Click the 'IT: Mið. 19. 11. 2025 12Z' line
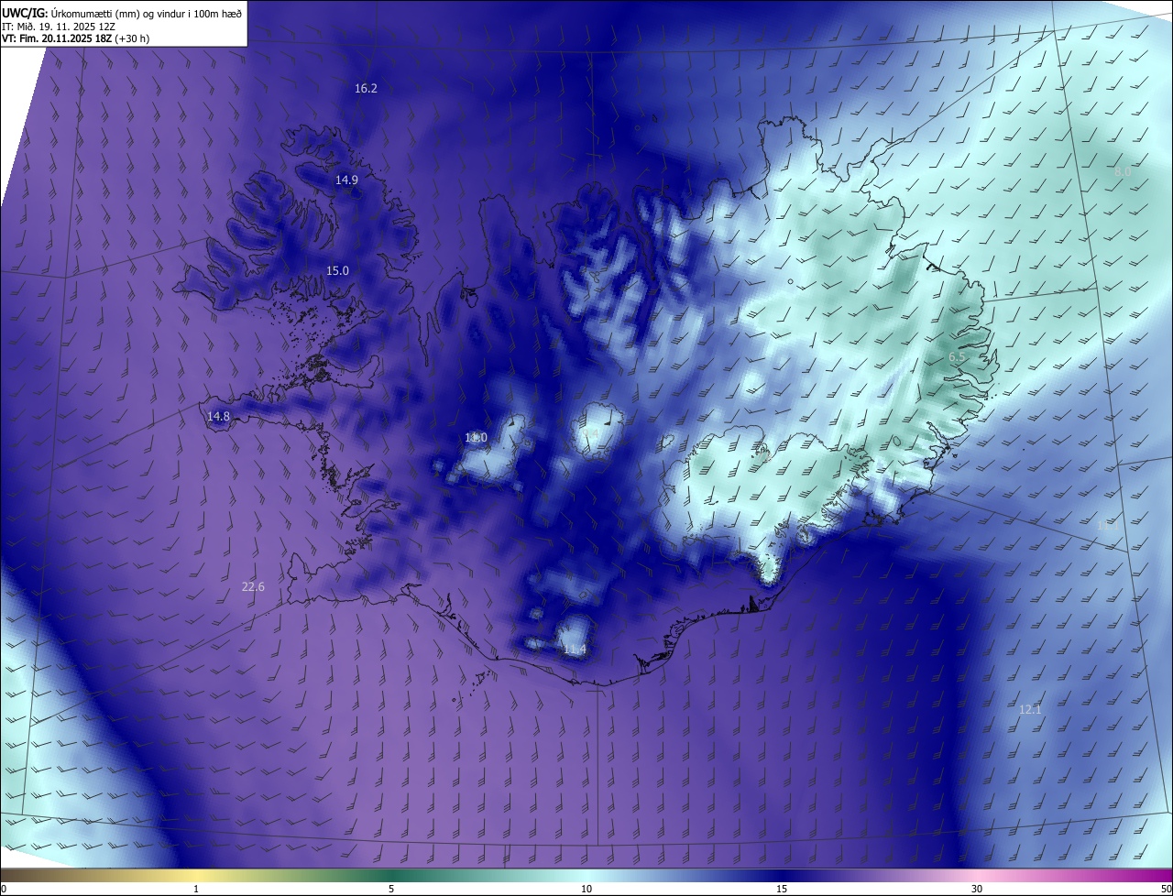 pos(59,27)
